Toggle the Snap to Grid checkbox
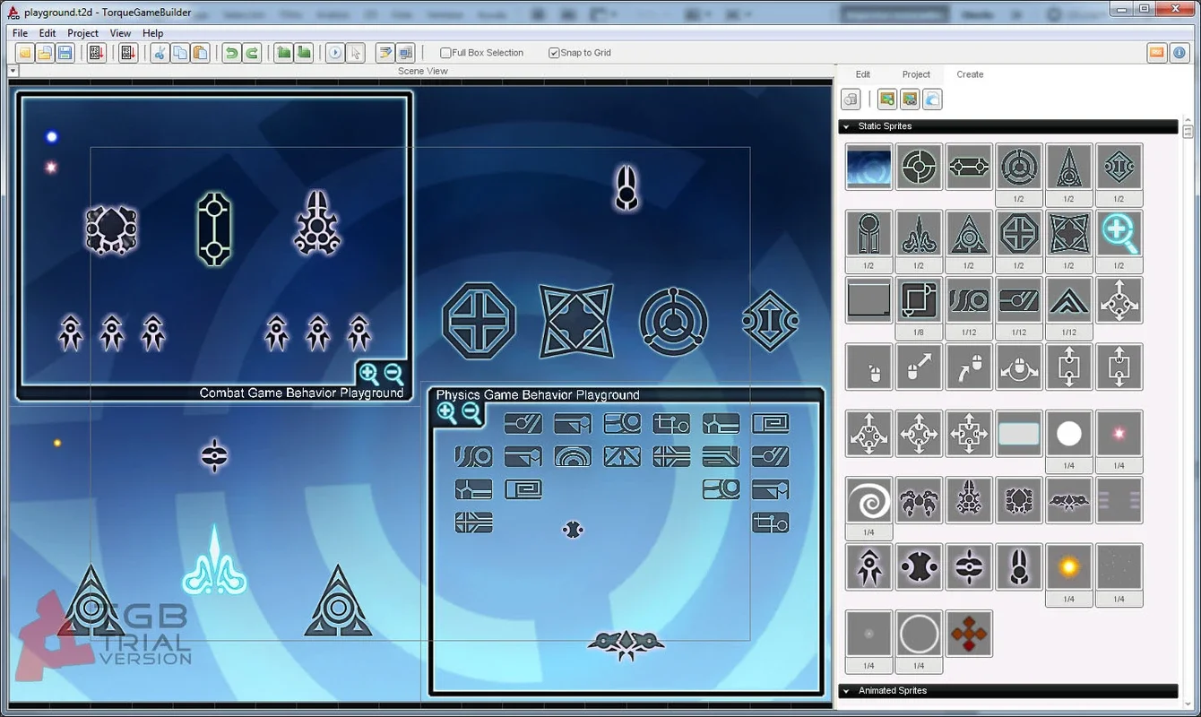 (554, 53)
